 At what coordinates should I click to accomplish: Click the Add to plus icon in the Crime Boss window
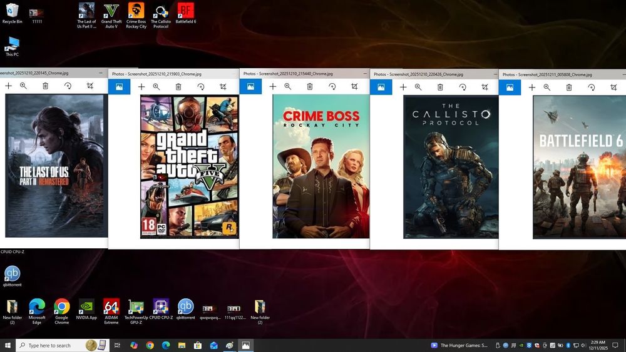click(273, 86)
